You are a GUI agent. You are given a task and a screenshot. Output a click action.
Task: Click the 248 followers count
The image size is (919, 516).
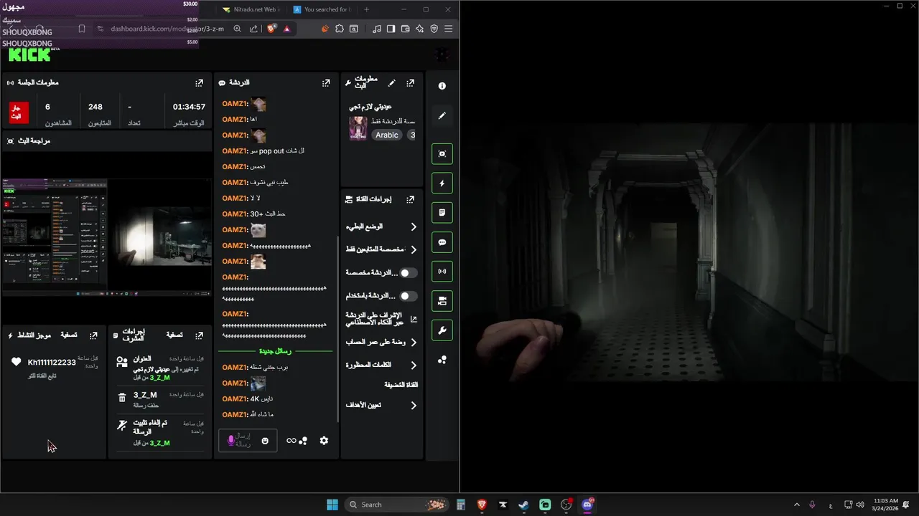95,107
